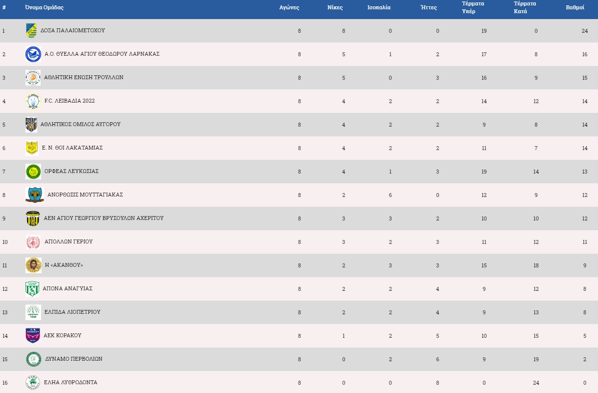
Task: Select the ΑΕΚ ΚΟΡΑΚΟΥ team name
Action: 63,335
